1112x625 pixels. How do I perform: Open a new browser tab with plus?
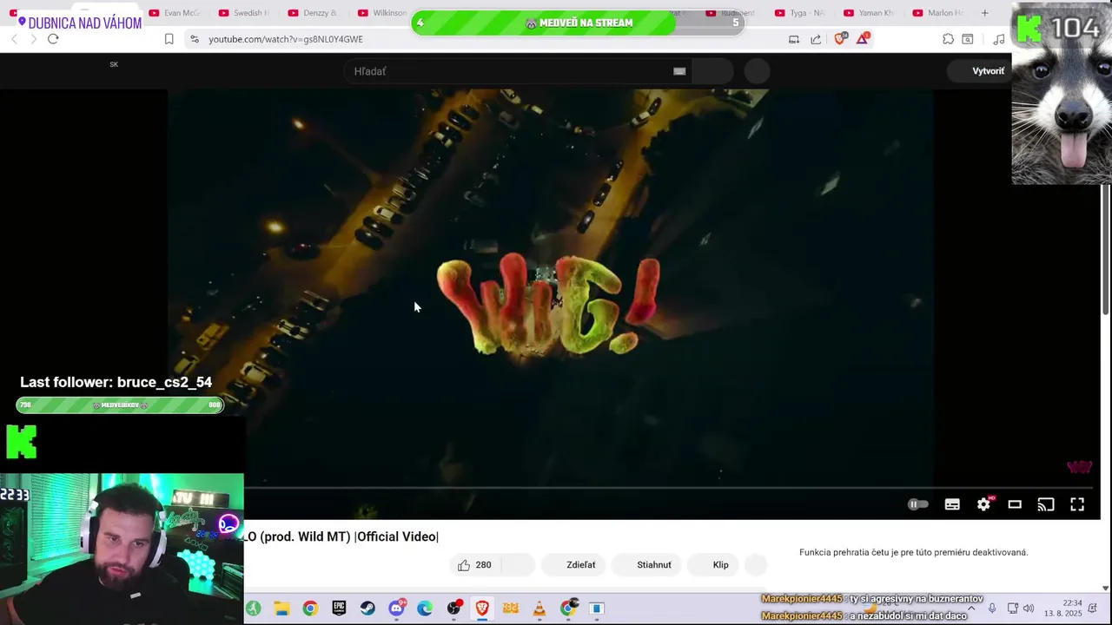[984, 13]
